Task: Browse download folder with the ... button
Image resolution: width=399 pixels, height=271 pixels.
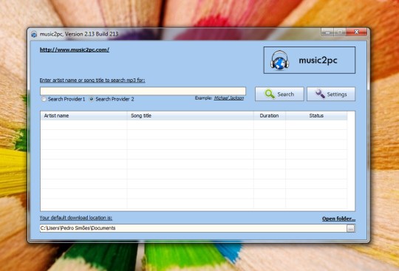Action: click(351, 228)
